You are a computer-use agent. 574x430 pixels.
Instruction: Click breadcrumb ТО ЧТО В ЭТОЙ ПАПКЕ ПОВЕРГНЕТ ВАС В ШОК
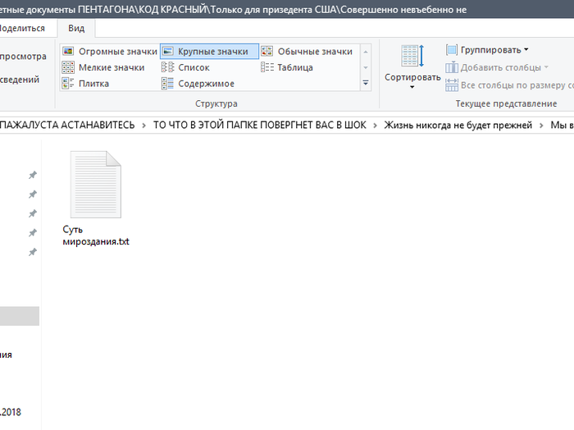point(260,126)
